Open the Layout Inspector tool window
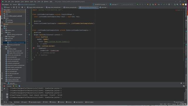 [179, 102]
